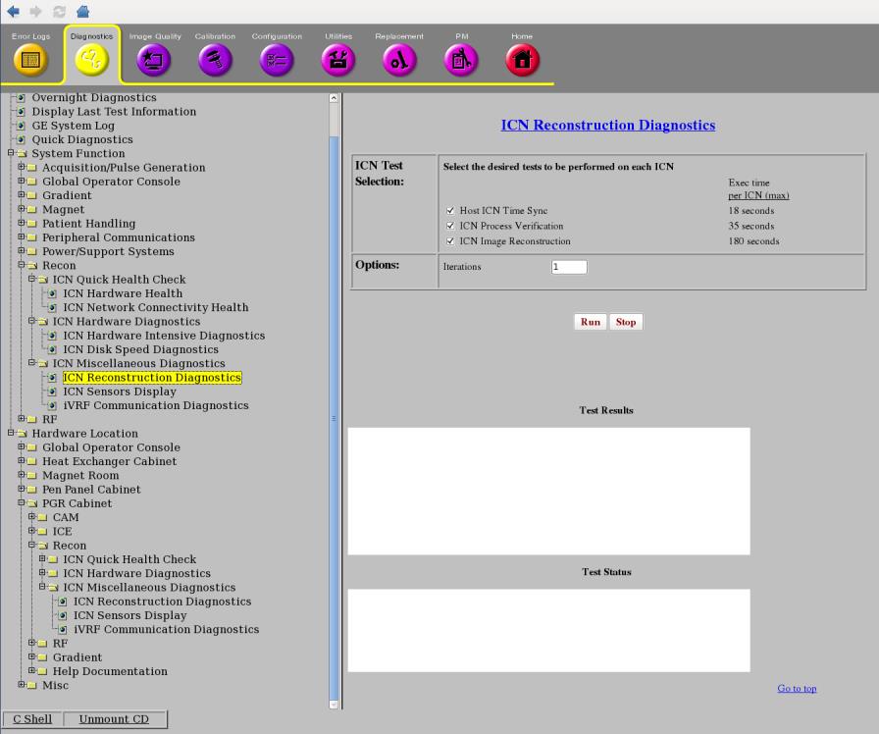This screenshot has width=879, height=734.
Task: Disable ICN Image Reconstruction test
Action: coord(450,241)
